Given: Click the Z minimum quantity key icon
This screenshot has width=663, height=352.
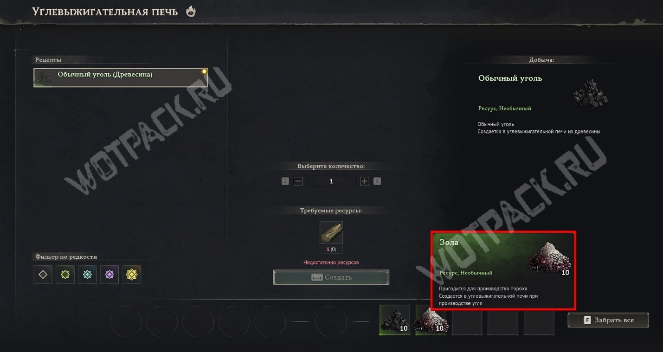Looking at the screenshot, I should [285, 181].
